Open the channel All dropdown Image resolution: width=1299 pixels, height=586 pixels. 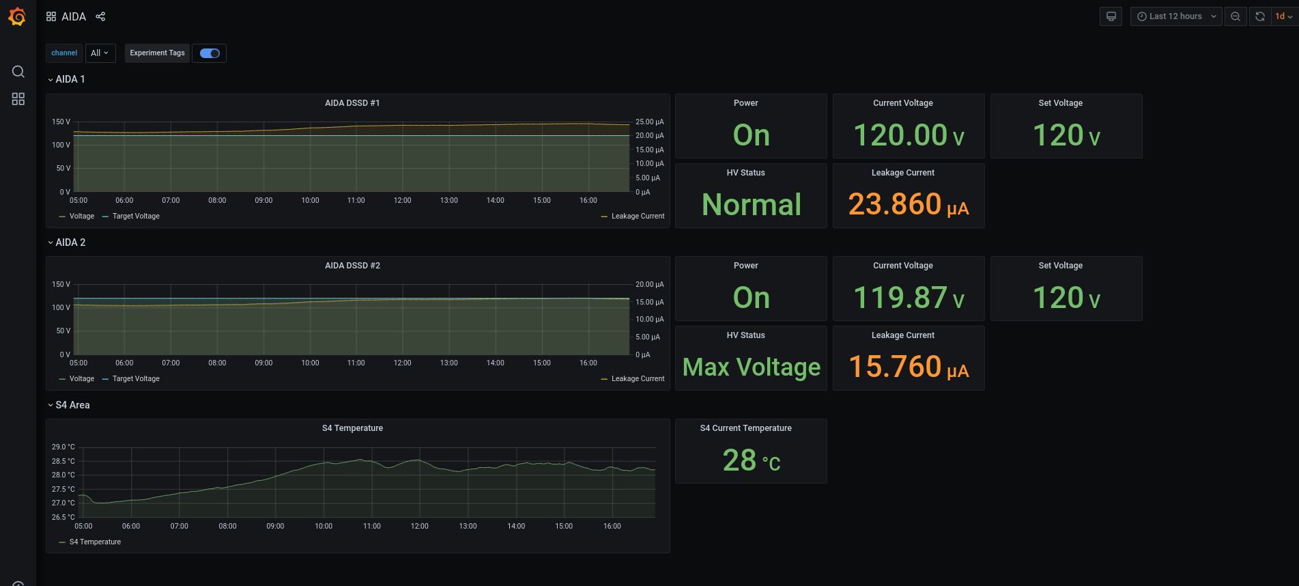tap(100, 53)
